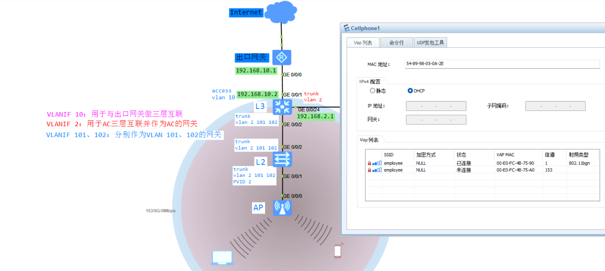The height and width of the screenshot is (271, 605).
Task: Click the 192.168.10.2 address label
Action: [257, 95]
